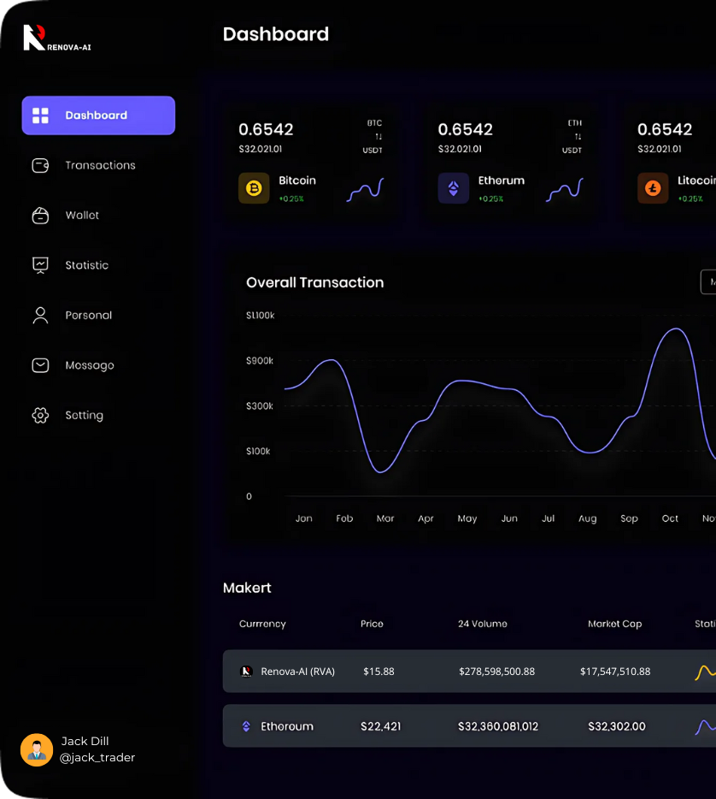
Task: Sort by the Market Cap column header
Action: (614, 624)
